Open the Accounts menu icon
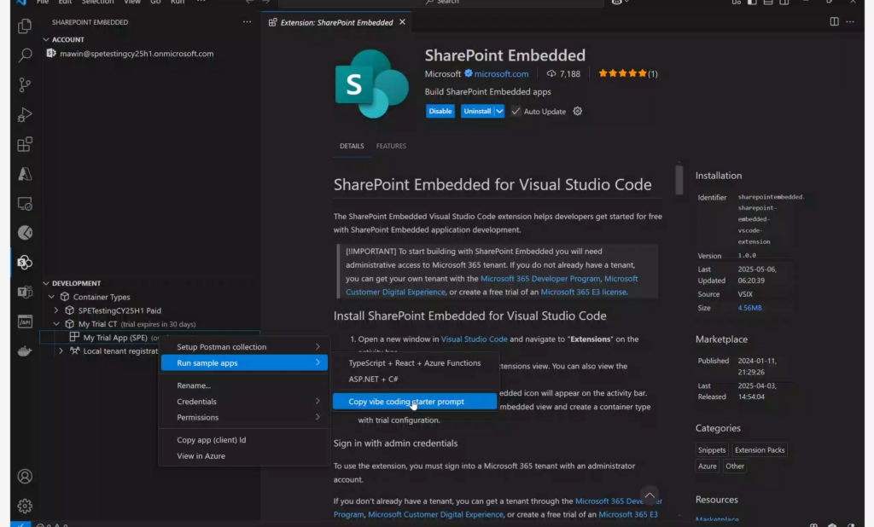Image resolution: width=874 pixels, height=527 pixels. (x=25, y=477)
